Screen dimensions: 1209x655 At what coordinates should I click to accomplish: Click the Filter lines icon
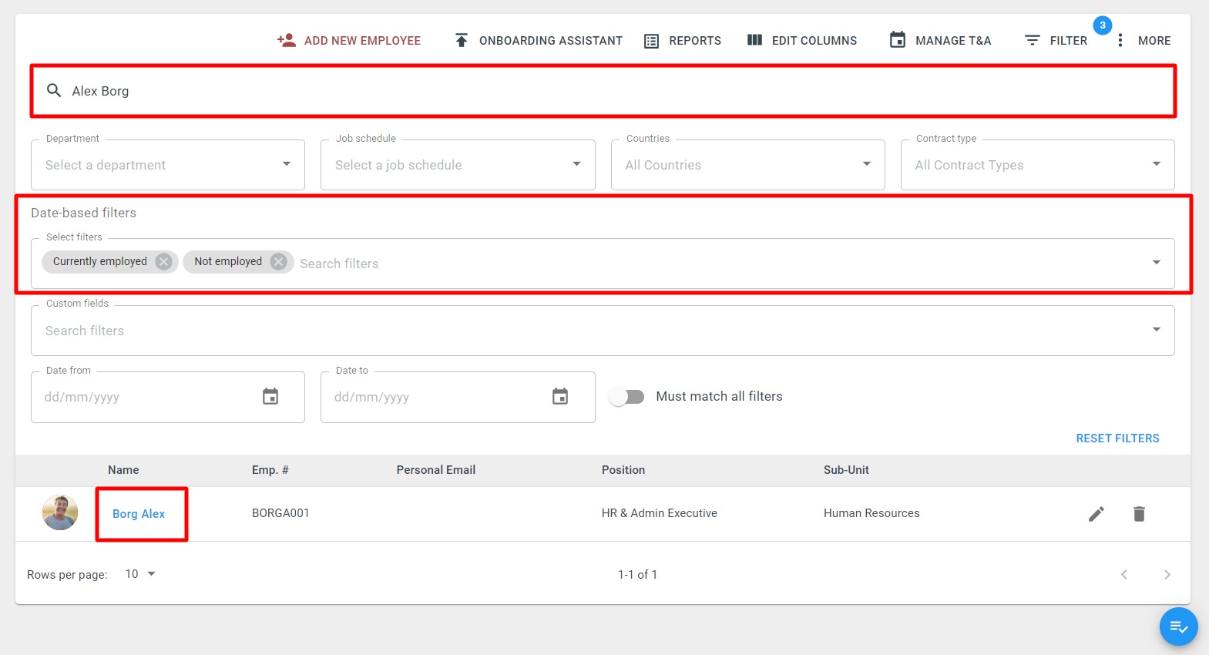pyautogui.click(x=1033, y=40)
